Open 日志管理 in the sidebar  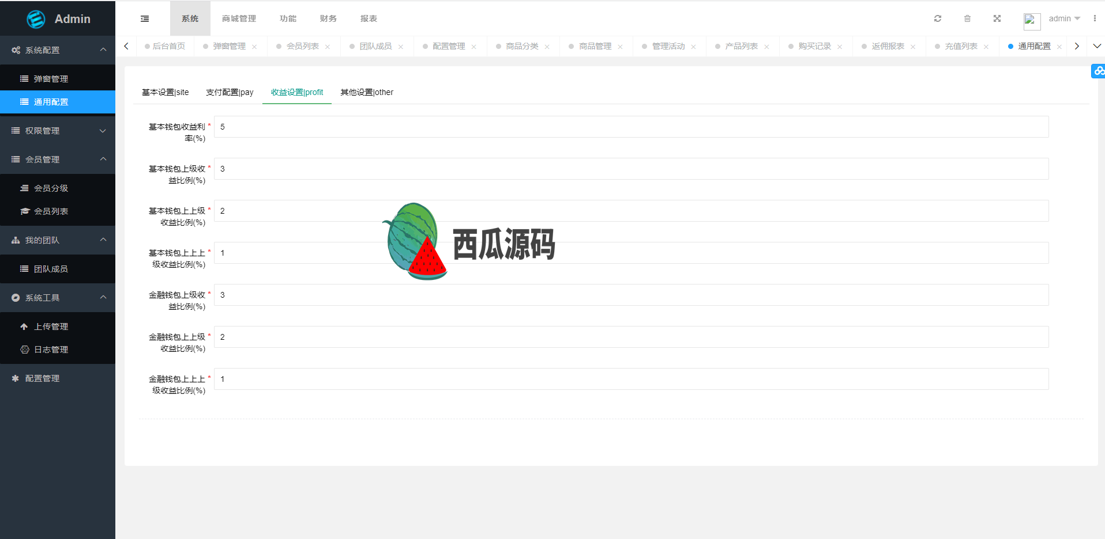pos(58,350)
